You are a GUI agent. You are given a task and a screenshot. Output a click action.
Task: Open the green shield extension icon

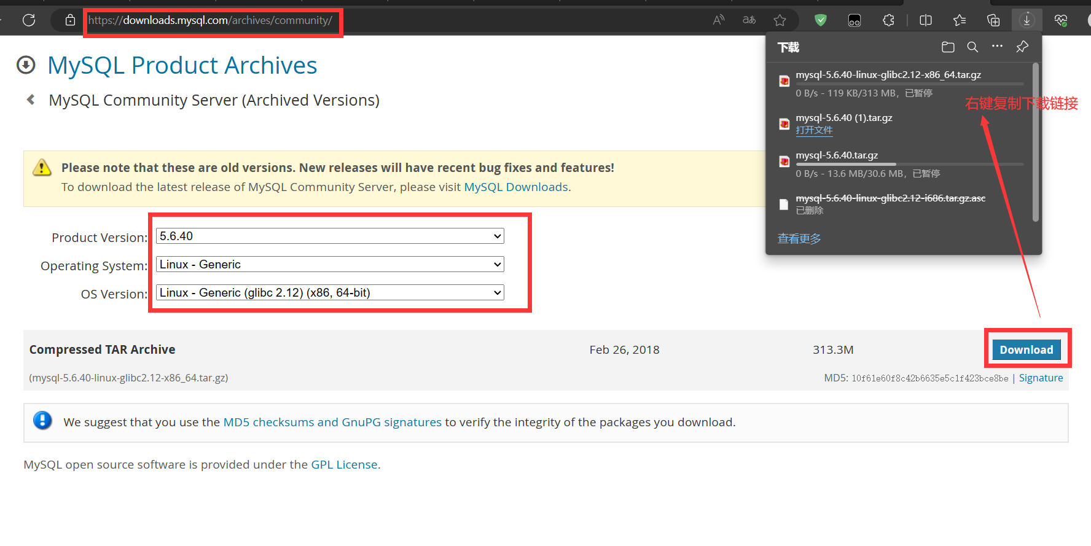(821, 20)
